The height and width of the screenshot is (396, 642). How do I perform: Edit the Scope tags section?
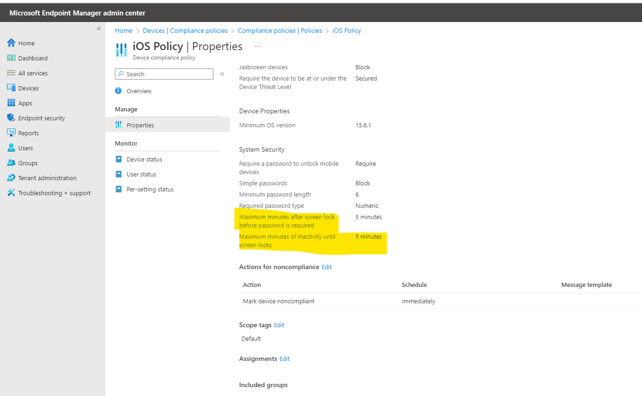[x=279, y=325]
